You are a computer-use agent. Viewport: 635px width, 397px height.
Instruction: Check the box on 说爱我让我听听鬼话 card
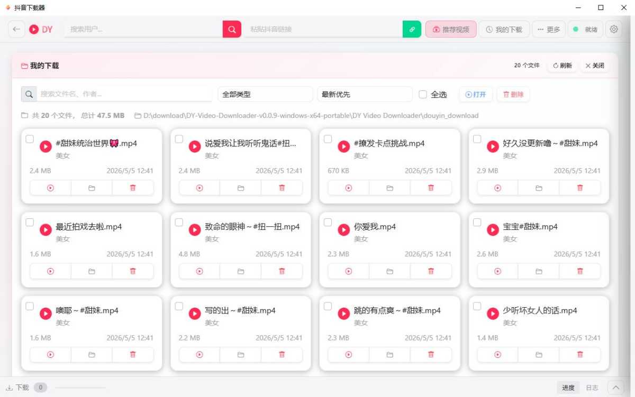click(179, 139)
